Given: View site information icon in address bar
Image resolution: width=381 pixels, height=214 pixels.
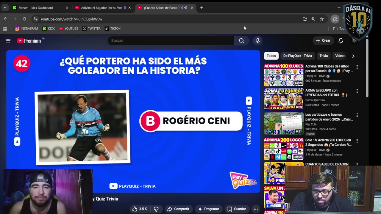Looking at the screenshot, I should pyautogui.click(x=35, y=19).
